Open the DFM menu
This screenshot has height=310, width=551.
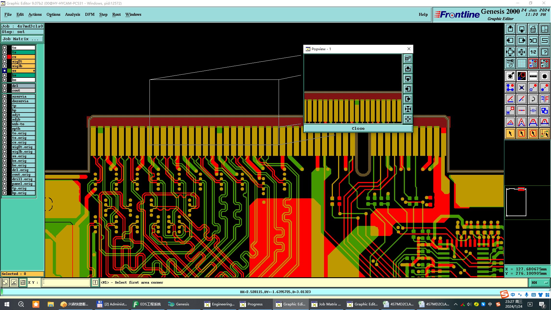[90, 14]
